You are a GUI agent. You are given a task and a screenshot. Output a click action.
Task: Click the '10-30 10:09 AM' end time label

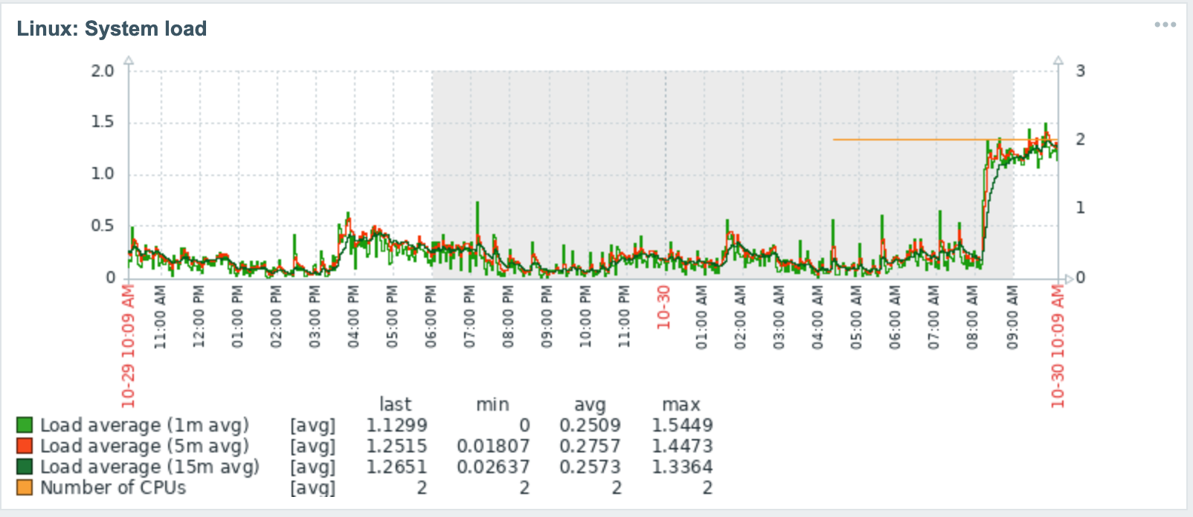tap(1058, 346)
